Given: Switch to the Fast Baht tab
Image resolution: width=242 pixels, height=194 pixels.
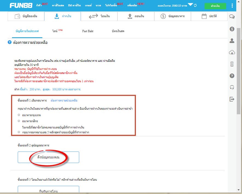Looking at the screenshot, I should pos(88,31).
